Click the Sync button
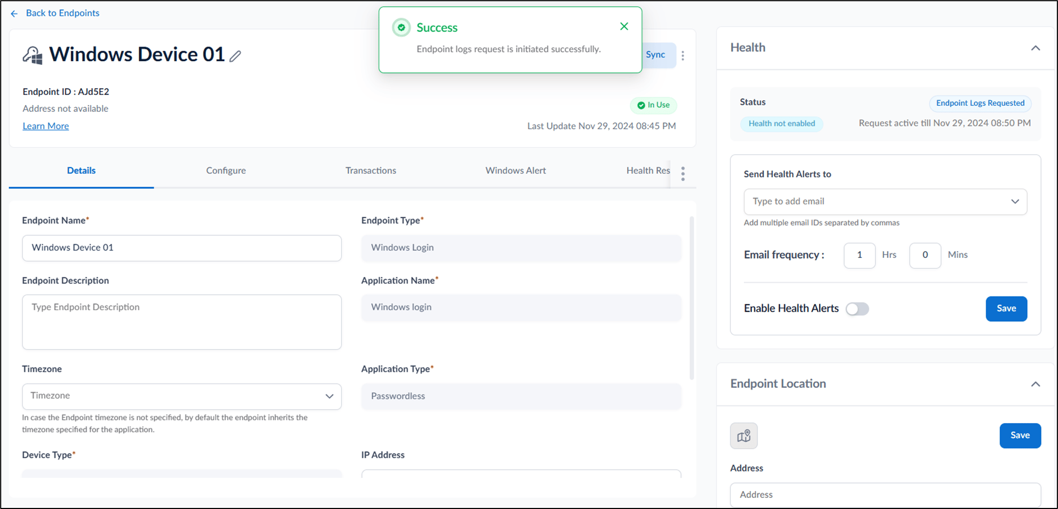The image size is (1058, 509). pyautogui.click(x=656, y=55)
